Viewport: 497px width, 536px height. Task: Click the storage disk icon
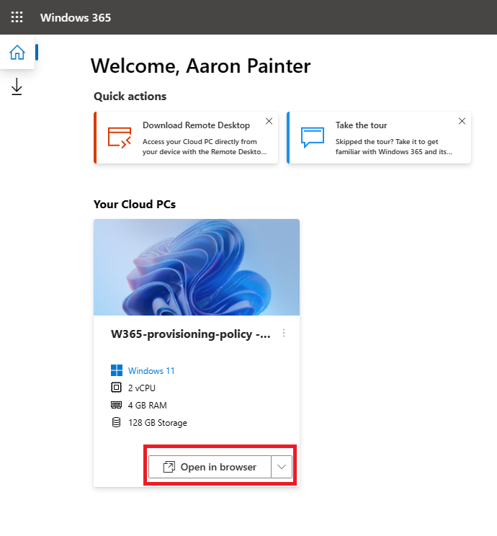pyautogui.click(x=116, y=422)
